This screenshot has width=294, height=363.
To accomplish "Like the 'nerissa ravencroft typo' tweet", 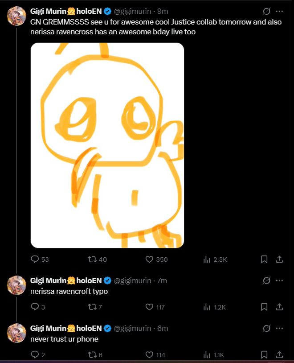I will [x=150, y=307].
